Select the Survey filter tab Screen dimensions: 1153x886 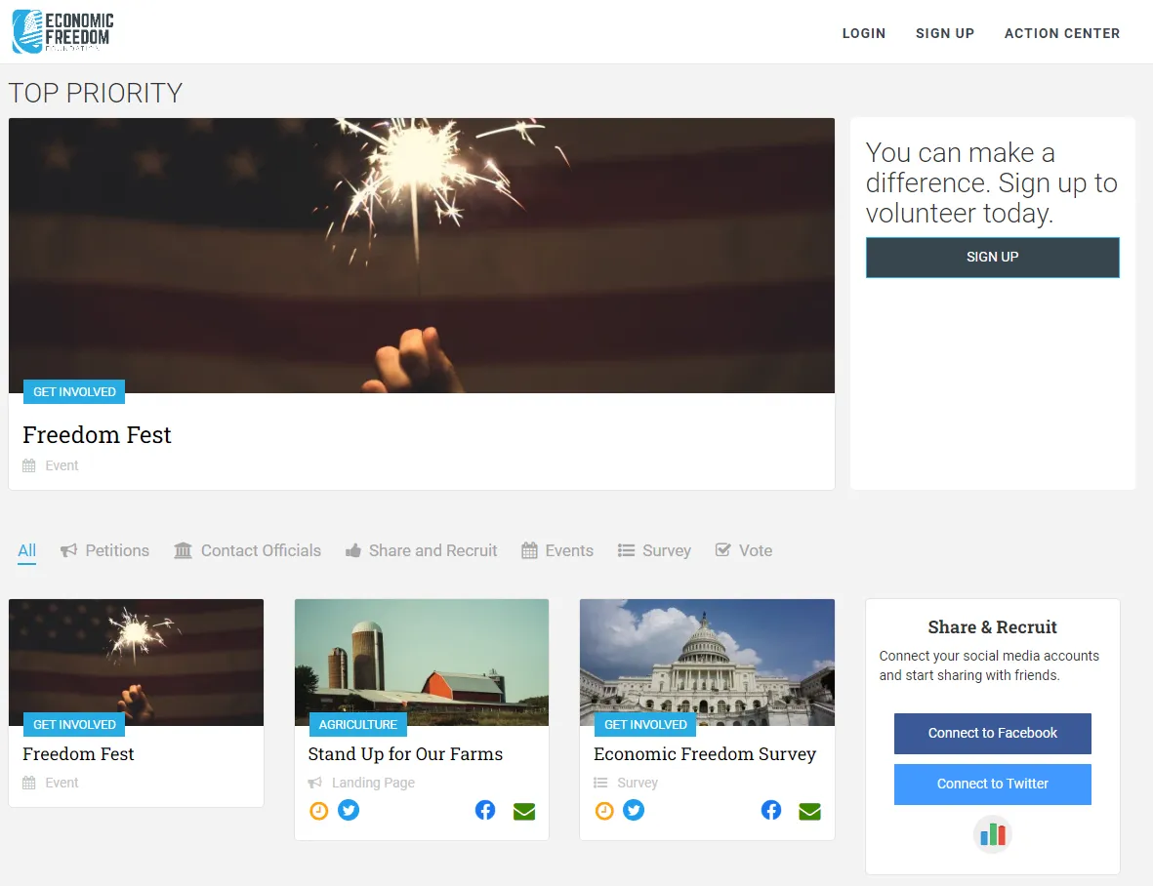654,550
